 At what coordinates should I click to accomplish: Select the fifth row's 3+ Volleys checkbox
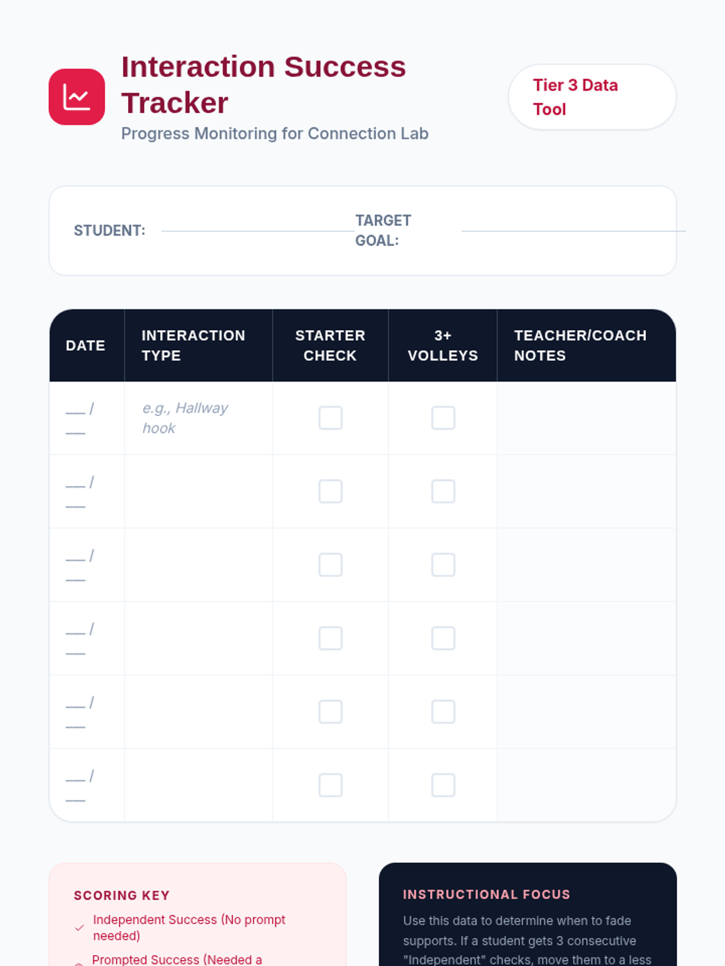(443, 712)
